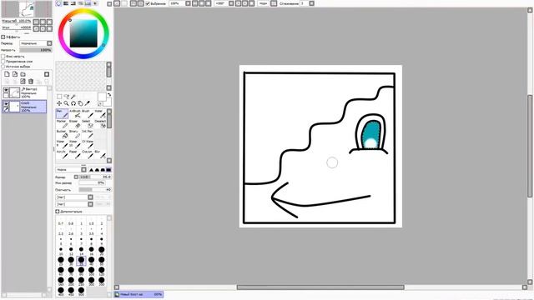
Task: Create a new normal layer
Action: pos(7,74)
